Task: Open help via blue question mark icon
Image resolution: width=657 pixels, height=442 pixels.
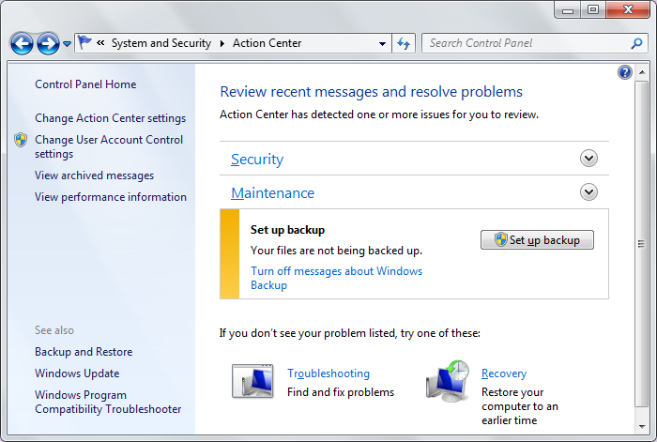Action: [x=625, y=72]
